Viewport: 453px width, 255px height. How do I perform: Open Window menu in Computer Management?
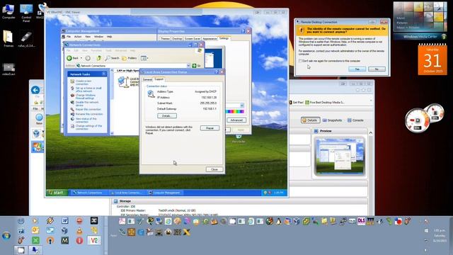pyautogui.click(x=98, y=37)
